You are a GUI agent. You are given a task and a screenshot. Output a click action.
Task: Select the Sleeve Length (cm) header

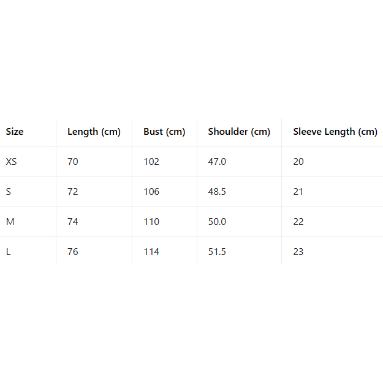335,132
